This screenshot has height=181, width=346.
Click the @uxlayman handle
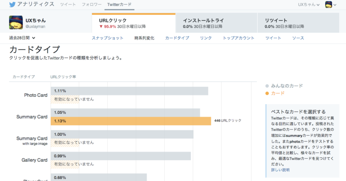(35, 26)
